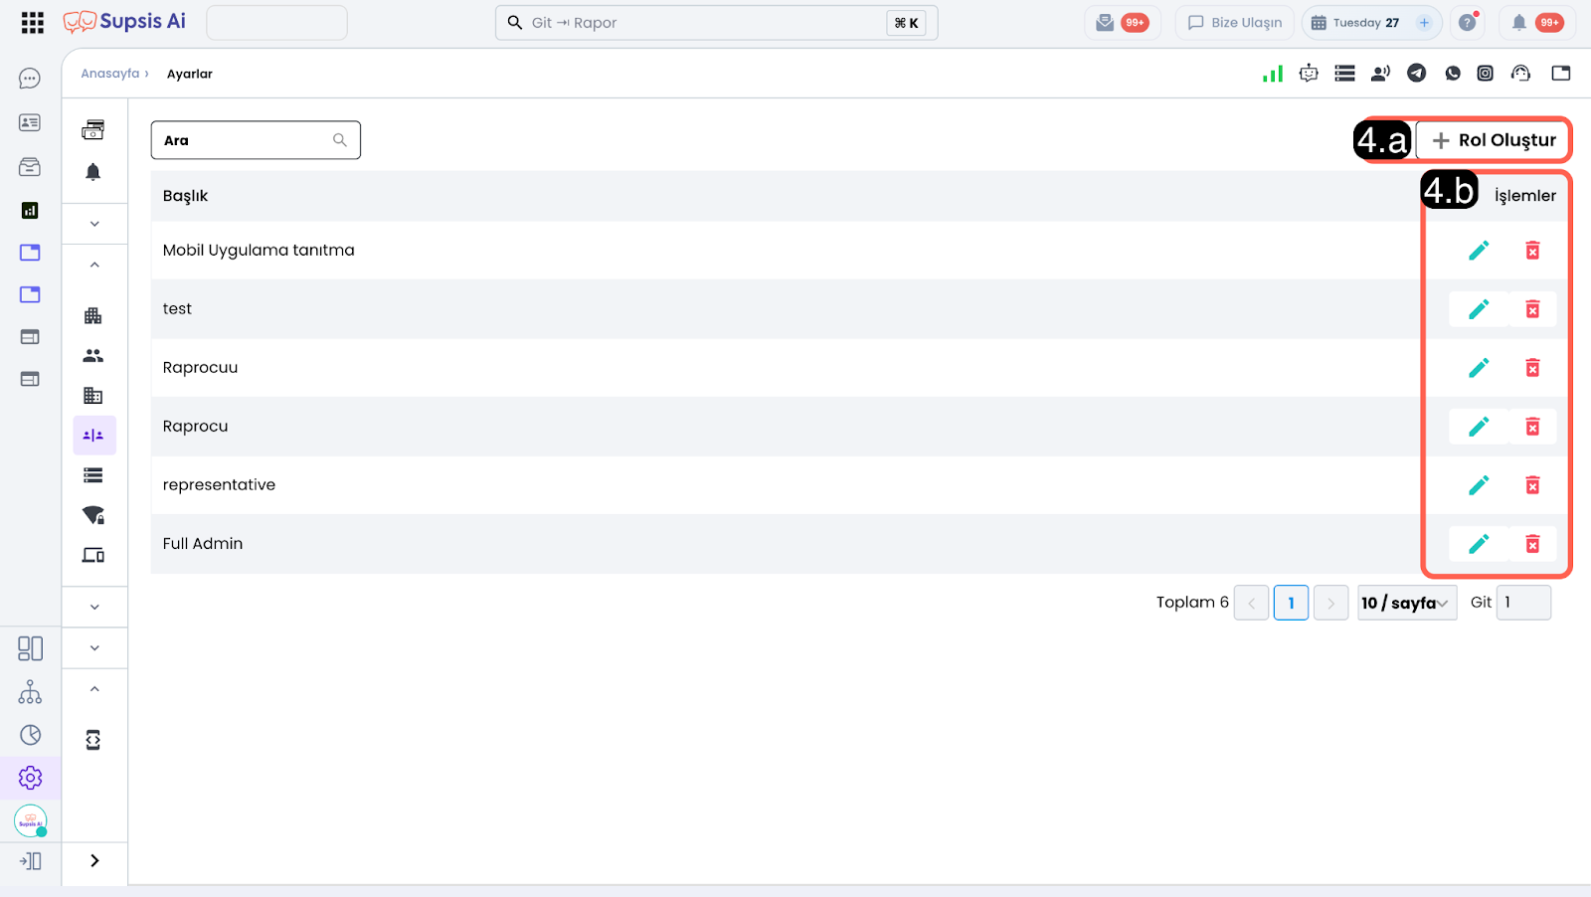Open the Telegram channel icon
The width and height of the screenshot is (1591, 897).
[1416, 74]
